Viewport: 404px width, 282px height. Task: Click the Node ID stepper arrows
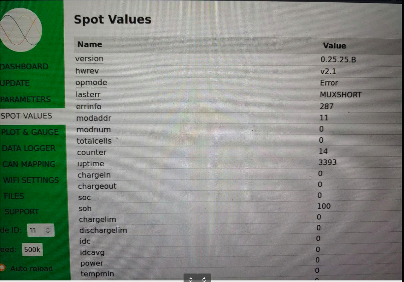click(48, 230)
